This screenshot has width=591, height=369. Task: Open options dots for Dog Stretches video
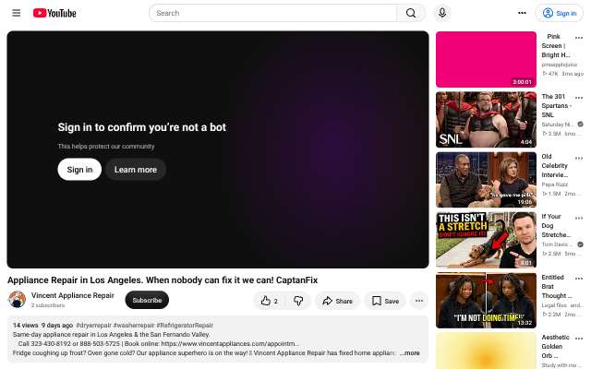(579, 218)
